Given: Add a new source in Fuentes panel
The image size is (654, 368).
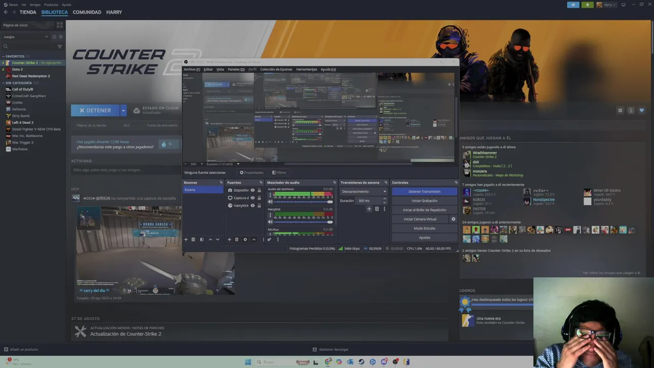Looking at the screenshot, I should coord(229,239).
